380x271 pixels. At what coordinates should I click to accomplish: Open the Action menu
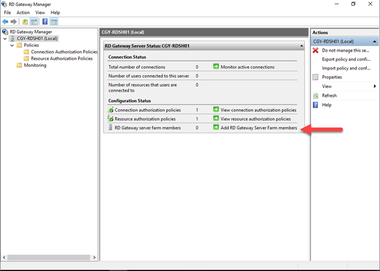pos(23,13)
